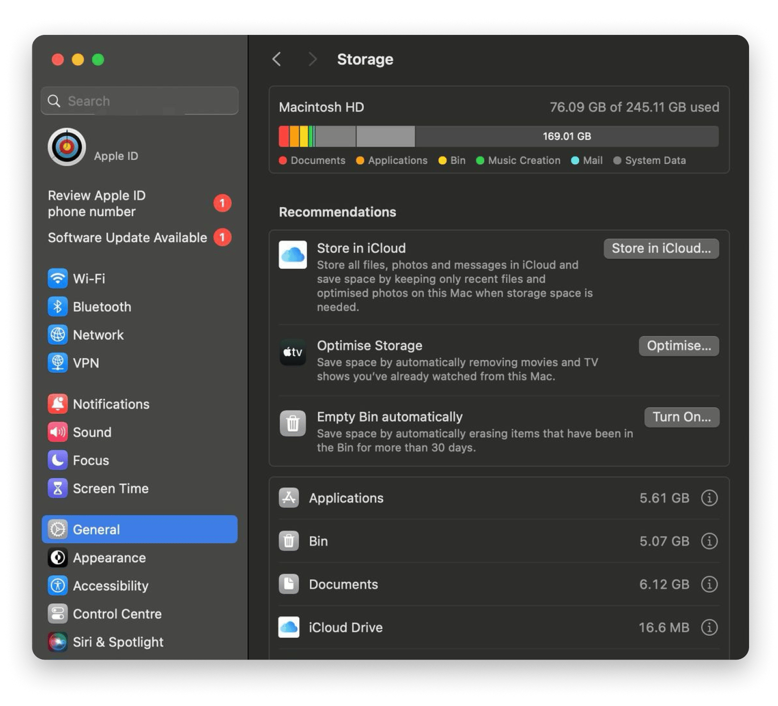This screenshot has width=778, height=706.
Task: Click the Music Creation legend label
Action: click(x=524, y=161)
